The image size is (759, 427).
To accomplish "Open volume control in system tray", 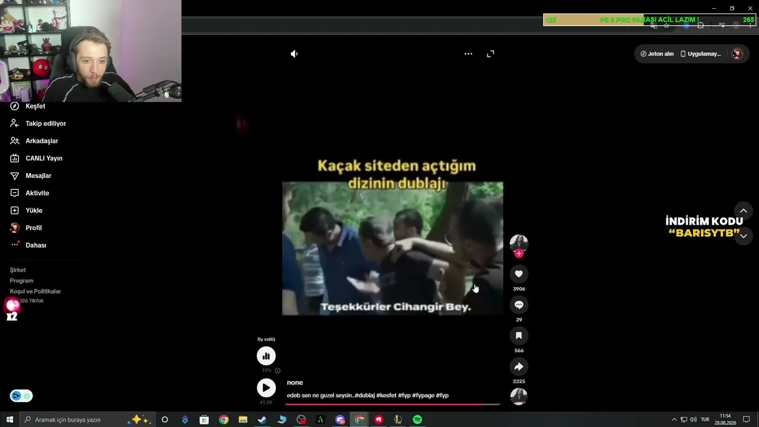I will pyautogui.click(x=694, y=420).
